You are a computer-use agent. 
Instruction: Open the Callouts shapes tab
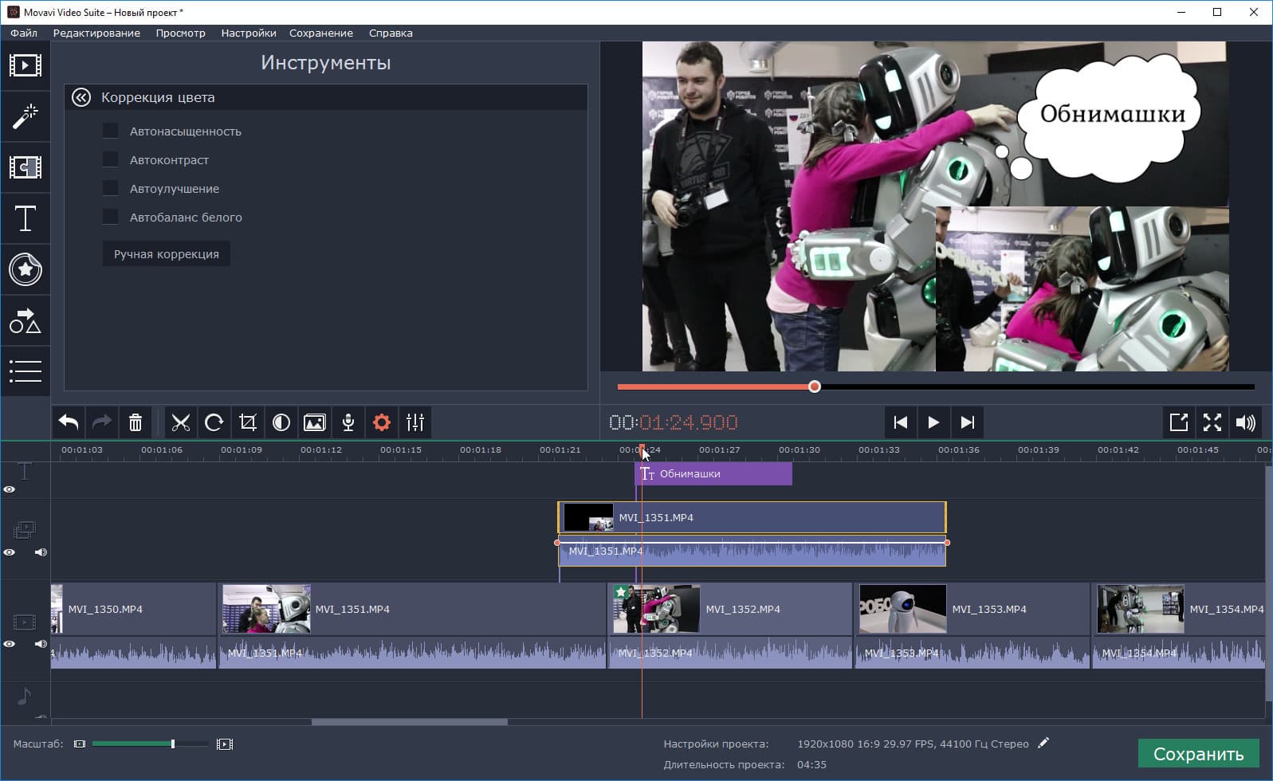tap(26, 320)
